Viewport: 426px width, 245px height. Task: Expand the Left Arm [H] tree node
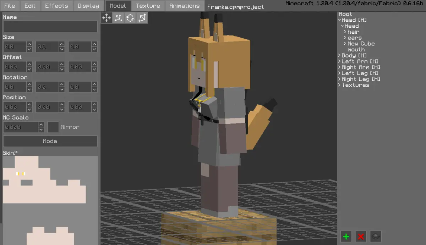tap(339, 61)
